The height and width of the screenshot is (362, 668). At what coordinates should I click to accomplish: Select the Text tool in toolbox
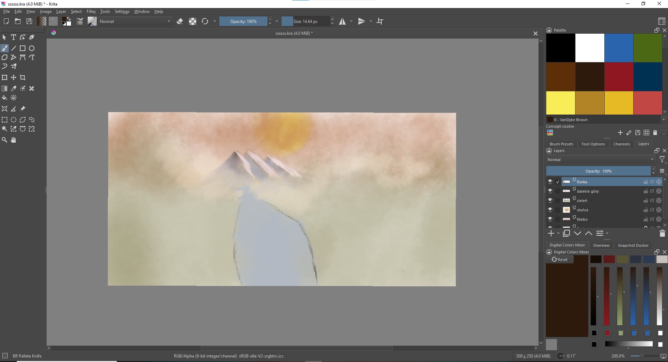point(14,37)
